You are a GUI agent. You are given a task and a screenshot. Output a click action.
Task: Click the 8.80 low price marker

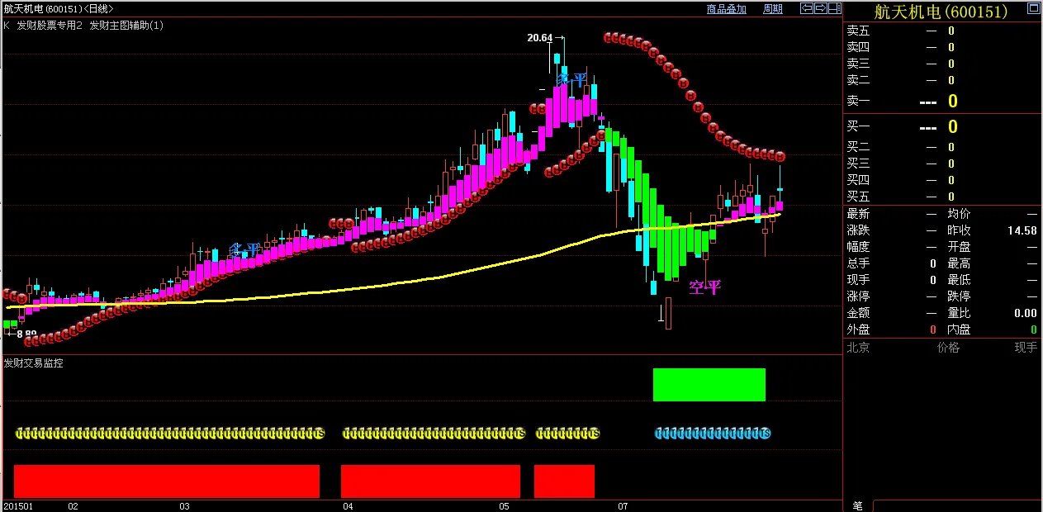(27, 334)
